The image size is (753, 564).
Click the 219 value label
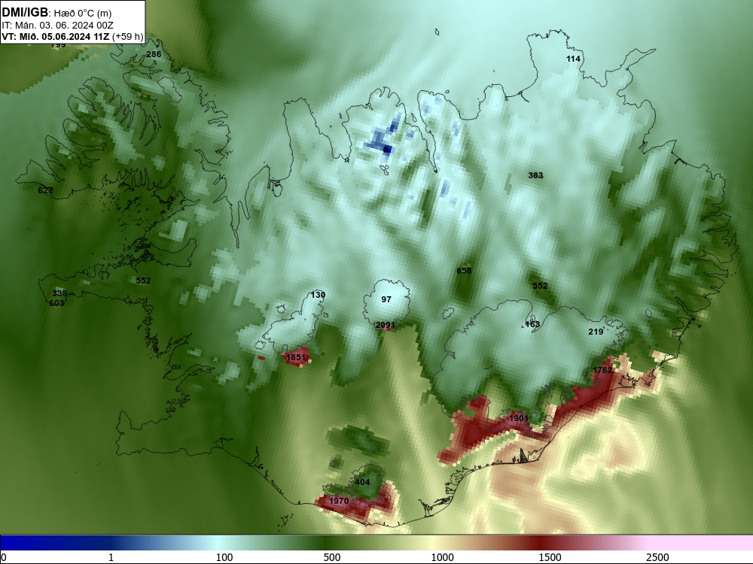596,332
